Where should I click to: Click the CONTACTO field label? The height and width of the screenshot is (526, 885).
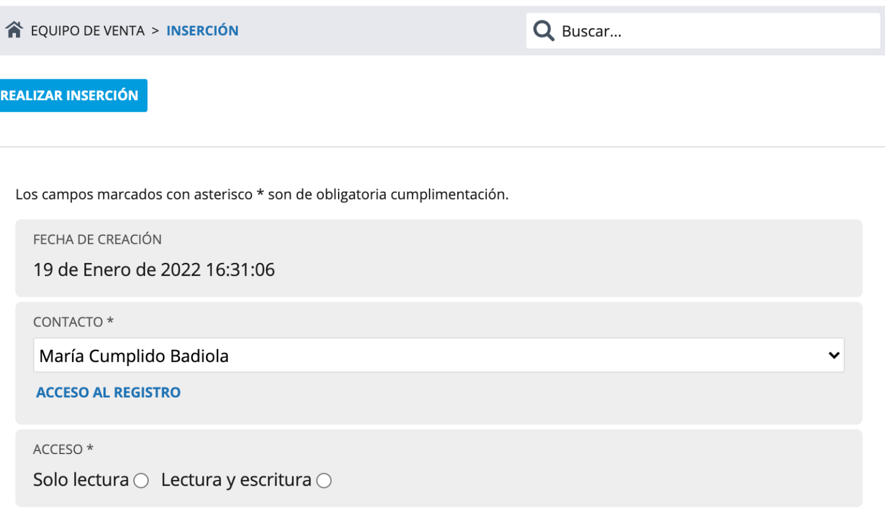click(x=68, y=322)
